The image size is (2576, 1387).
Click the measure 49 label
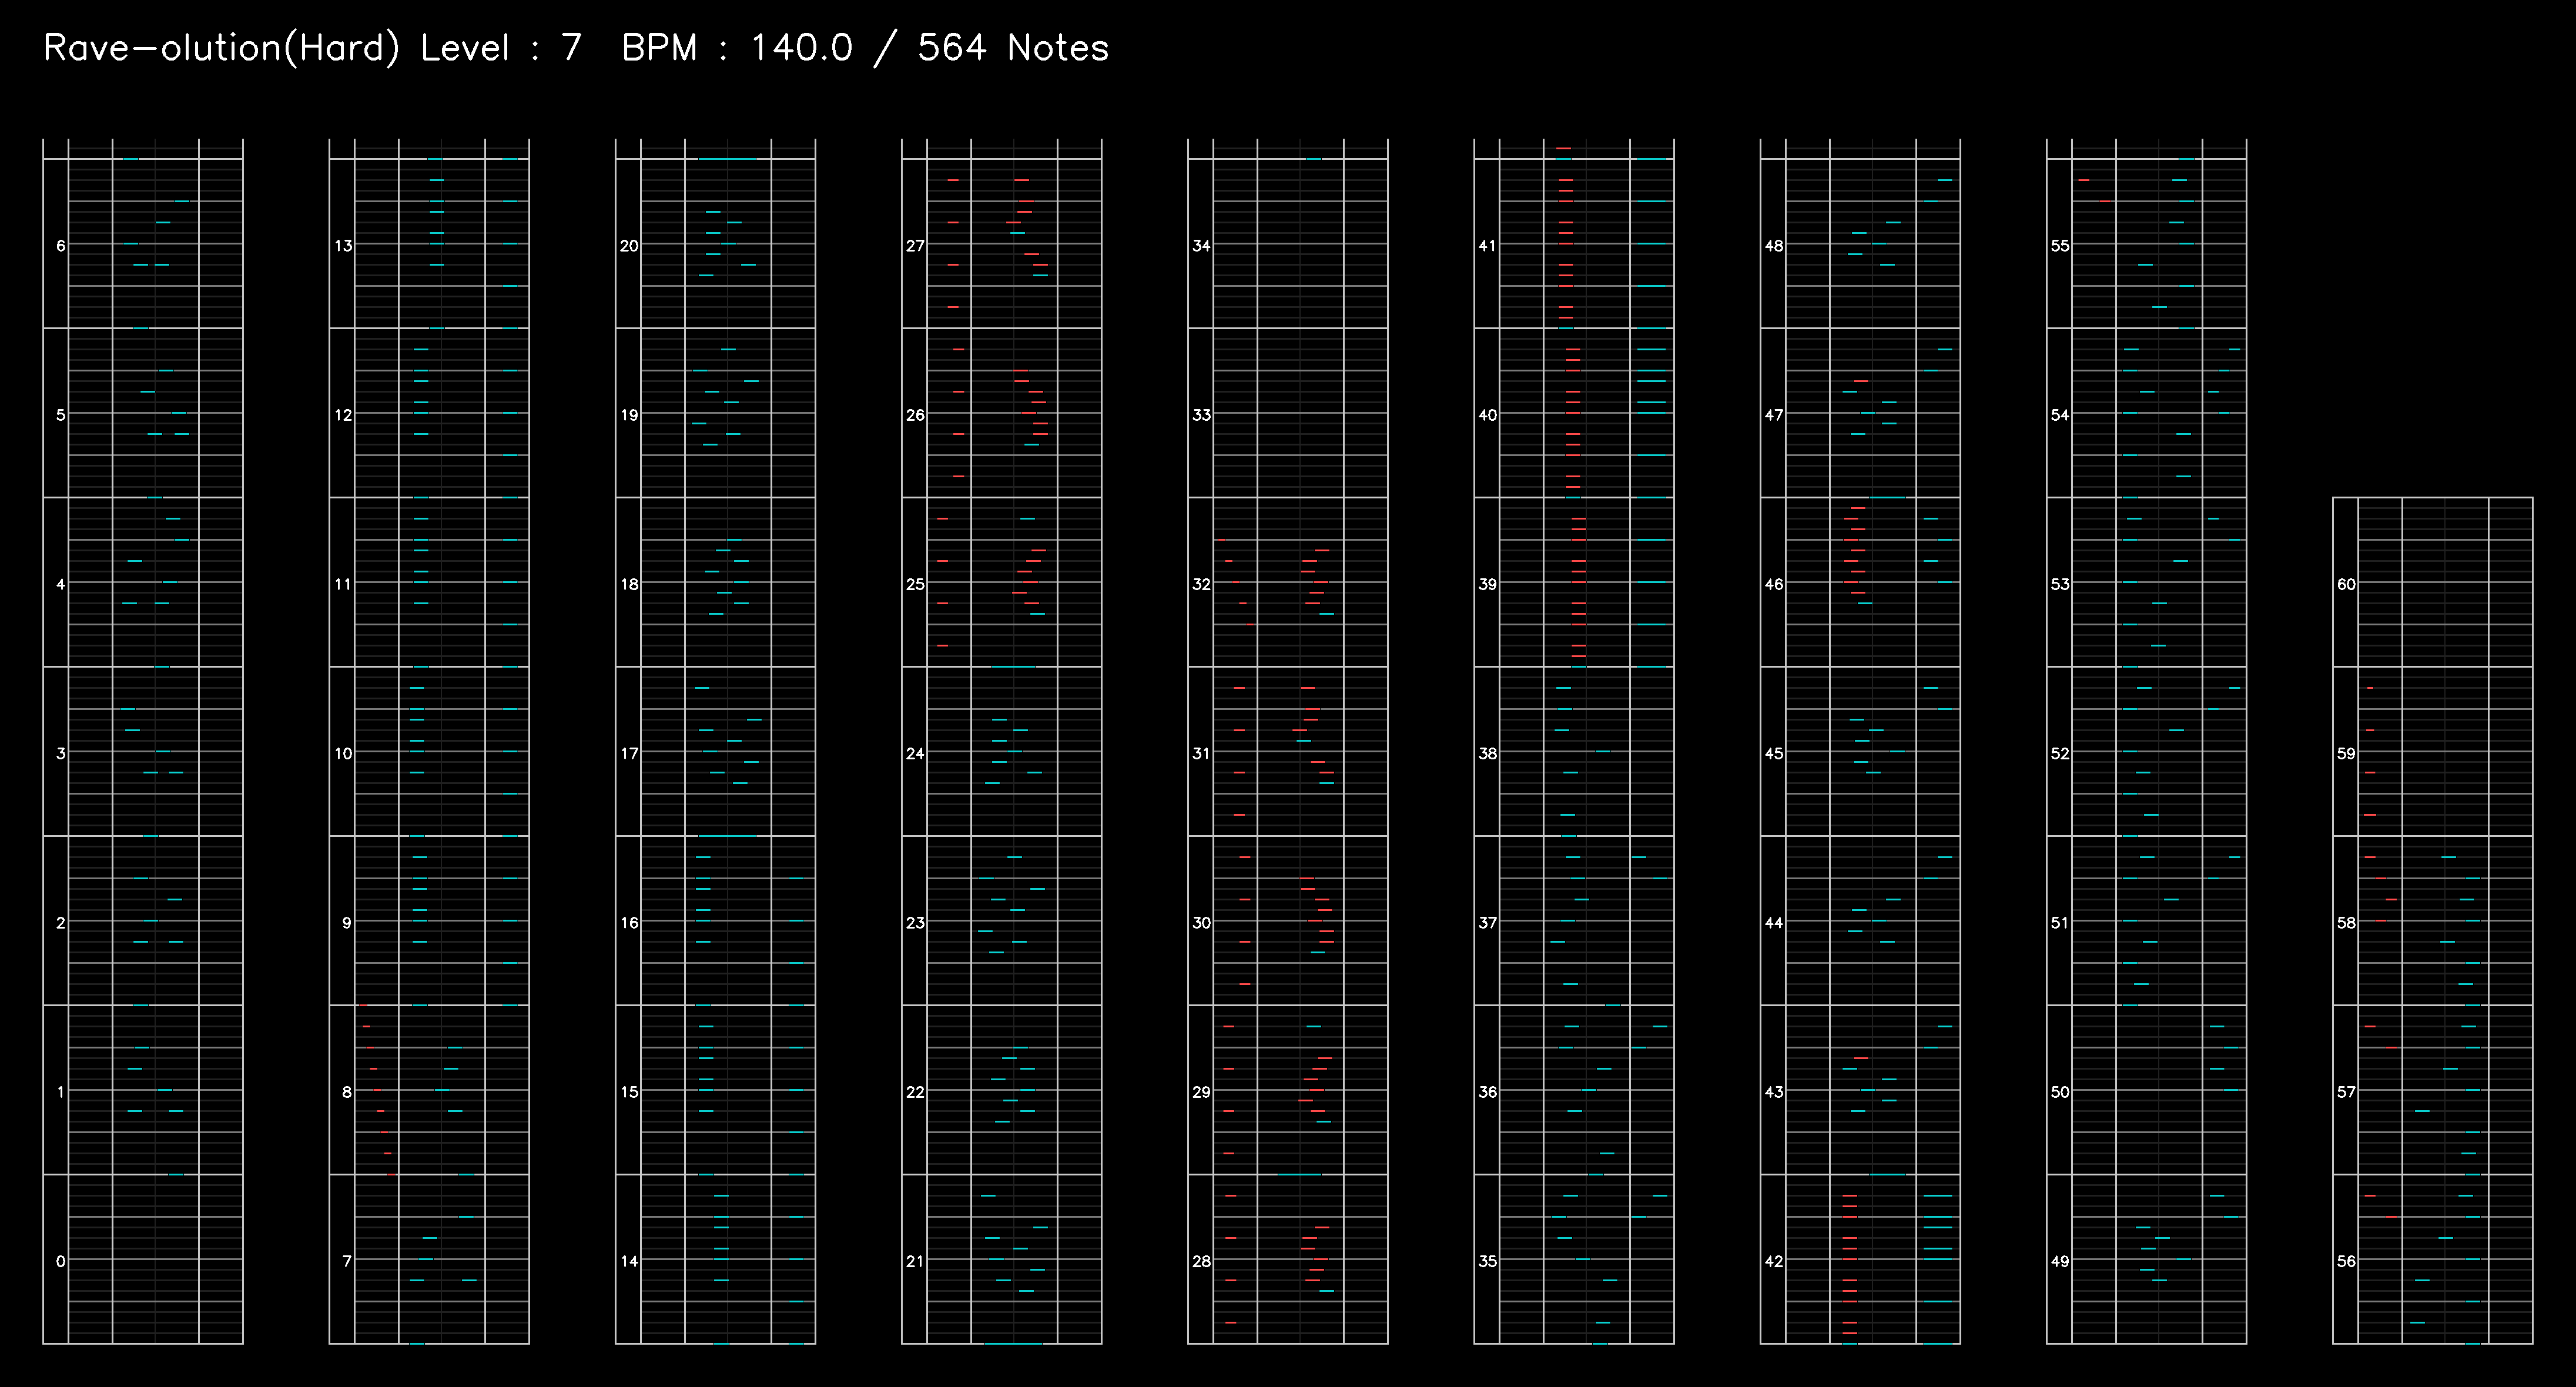(2060, 1261)
